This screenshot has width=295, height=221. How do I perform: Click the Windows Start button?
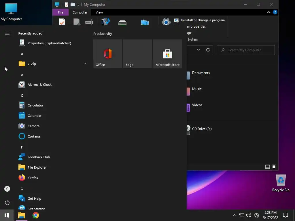click(7, 215)
